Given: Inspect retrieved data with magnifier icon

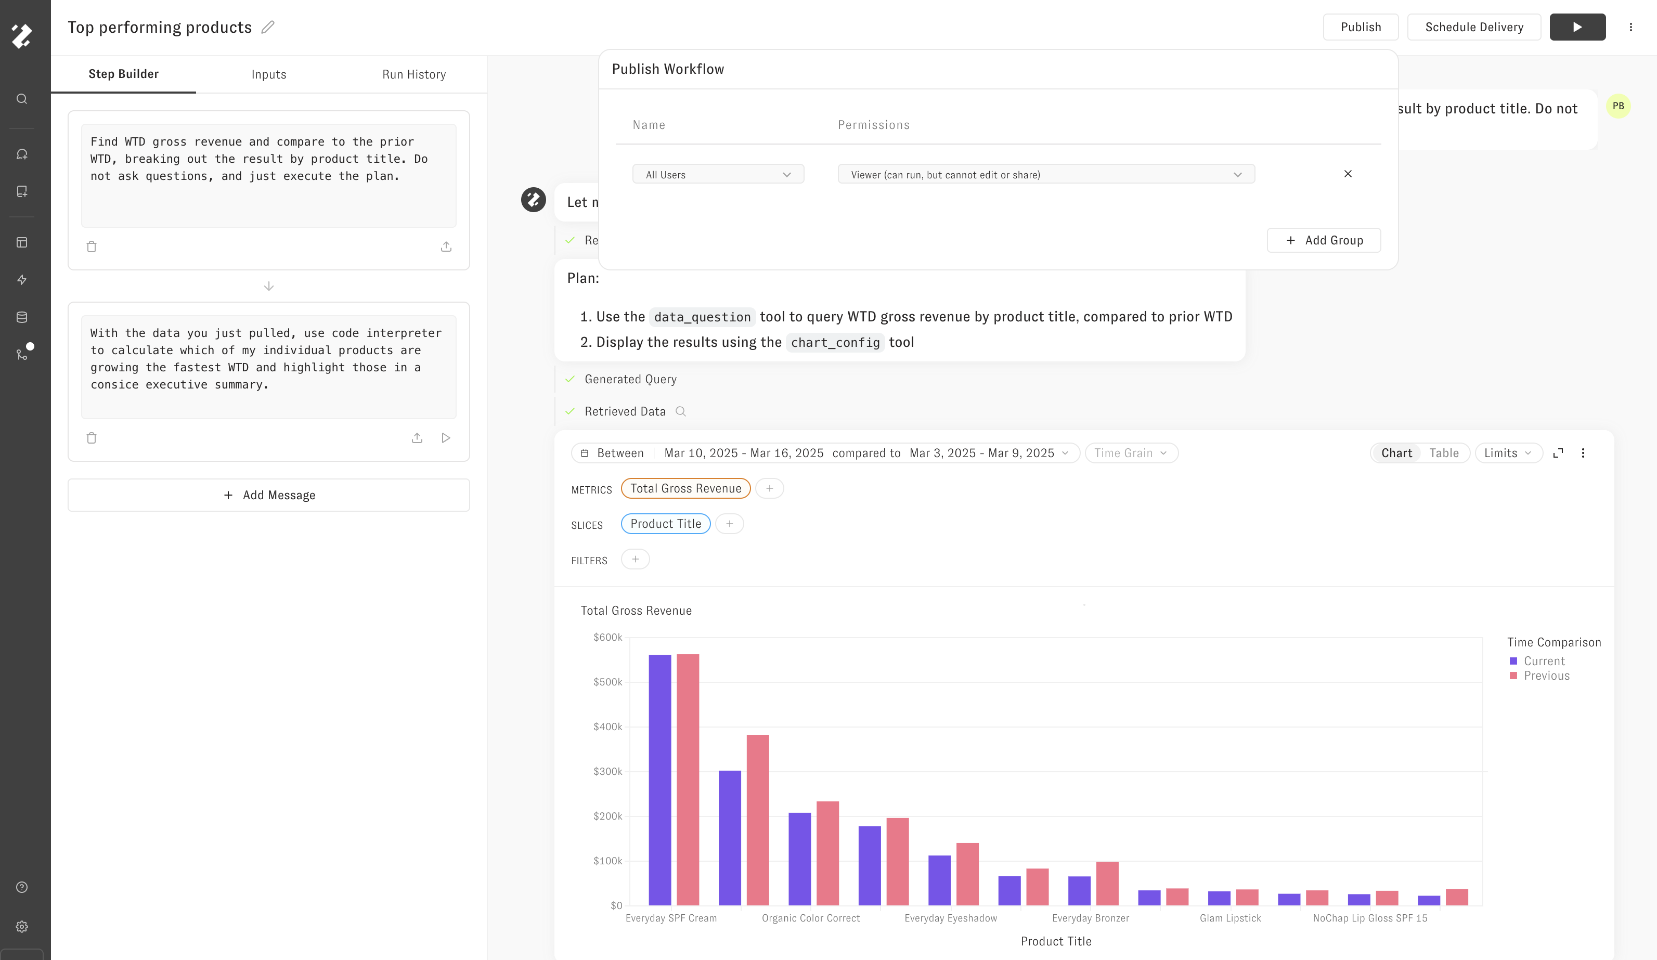Looking at the screenshot, I should (x=681, y=412).
